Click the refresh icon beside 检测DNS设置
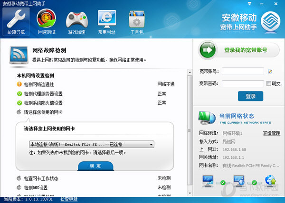This screenshot has height=203, width=285. 19,187
